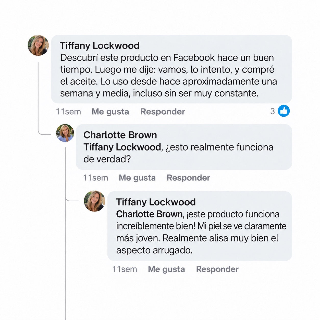The image size is (320, 320).
Task: Open Tiffany Lockwood's avatar on the top comment
Action: click(38, 45)
